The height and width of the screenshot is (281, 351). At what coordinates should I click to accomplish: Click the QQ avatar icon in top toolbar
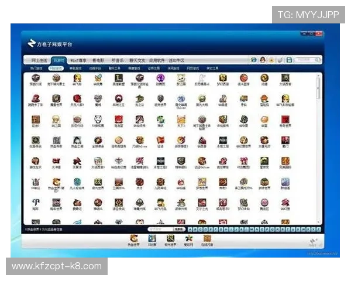263,60
